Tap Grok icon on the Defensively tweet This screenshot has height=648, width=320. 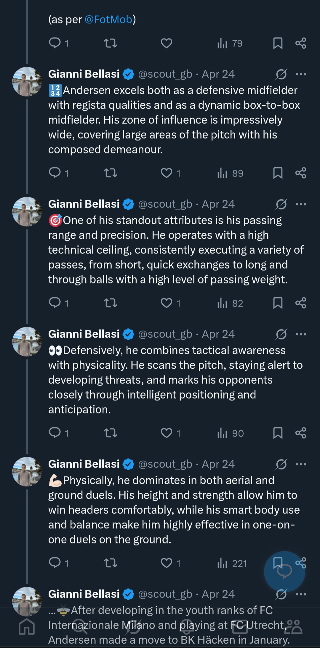click(x=281, y=334)
